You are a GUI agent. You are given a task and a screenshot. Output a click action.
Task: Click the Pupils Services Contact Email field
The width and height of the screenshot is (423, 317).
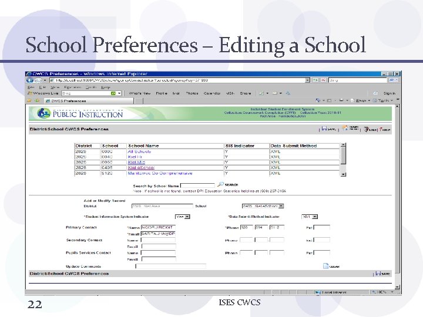[x=159, y=259]
